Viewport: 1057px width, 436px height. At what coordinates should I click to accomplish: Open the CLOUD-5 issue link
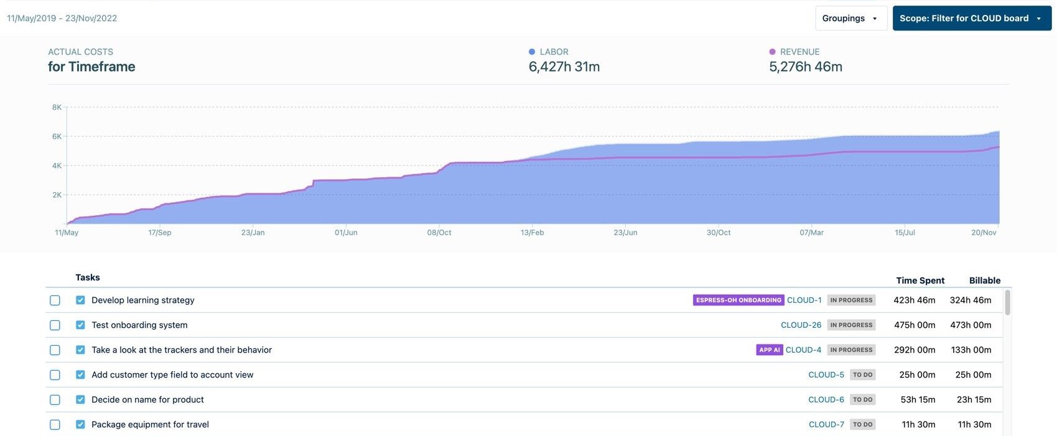(x=826, y=374)
